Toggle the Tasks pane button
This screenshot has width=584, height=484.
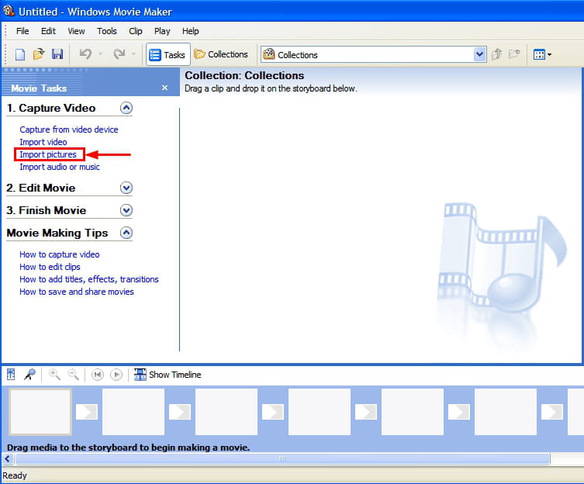[168, 55]
